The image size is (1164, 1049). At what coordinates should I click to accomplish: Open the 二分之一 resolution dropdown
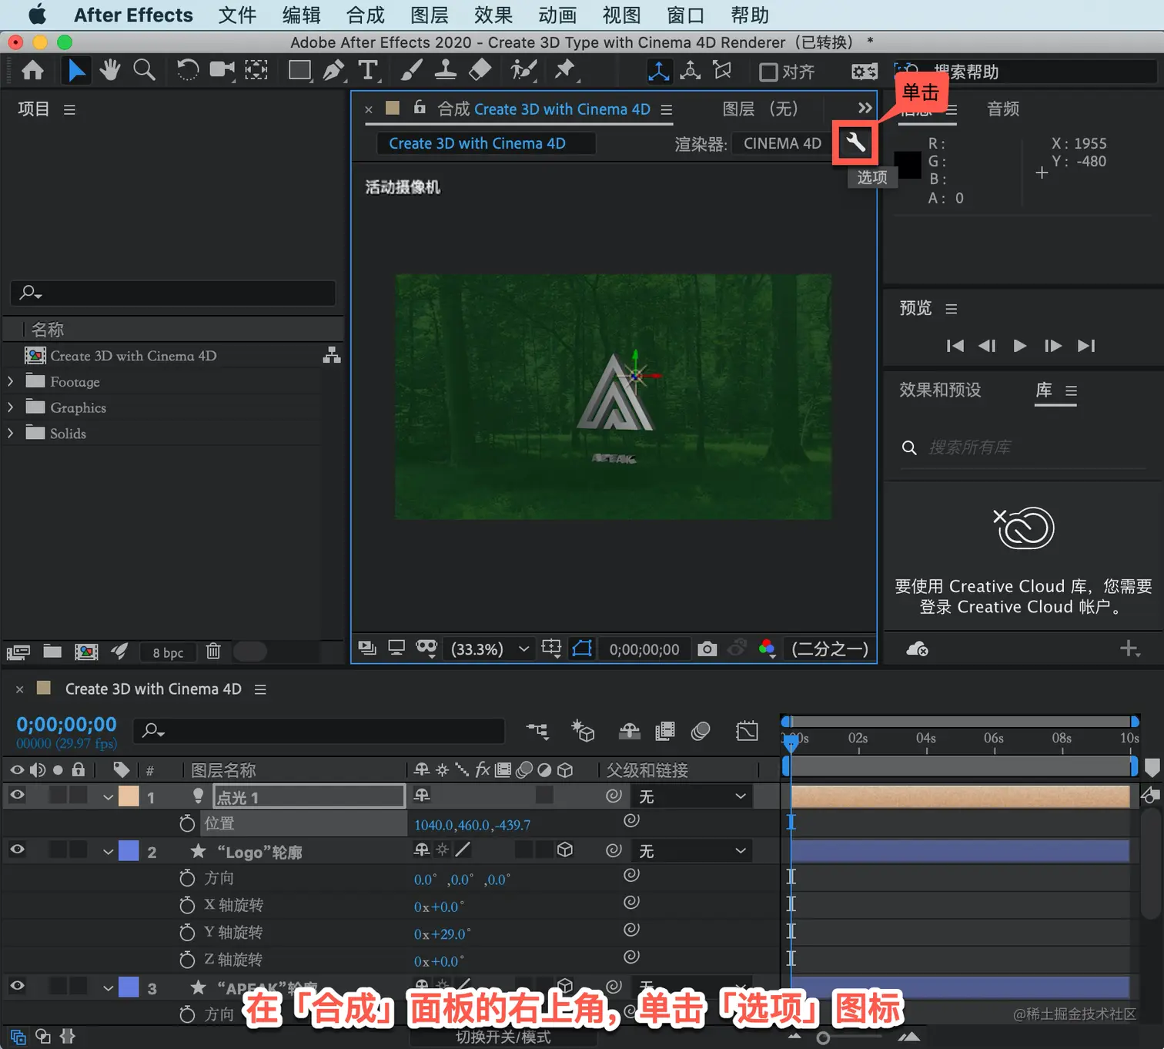830,649
